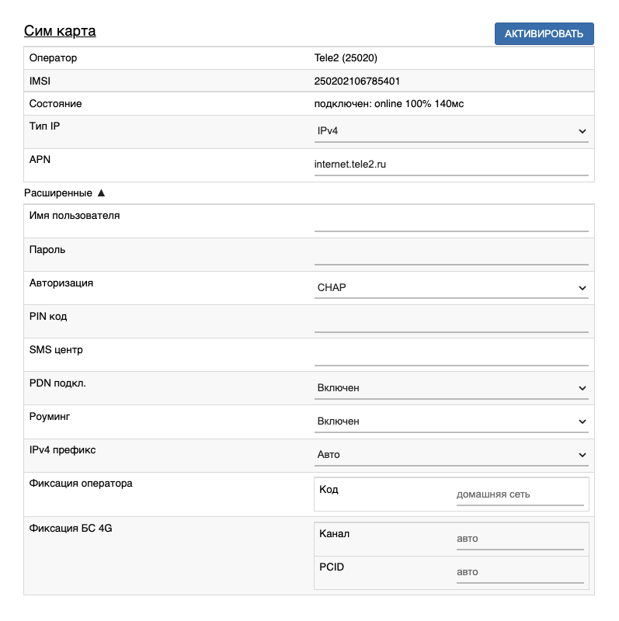Click the chevron arrow of the Тип IP select
Viewport: 619px width, 621px height.
pyautogui.click(x=582, y=132)
